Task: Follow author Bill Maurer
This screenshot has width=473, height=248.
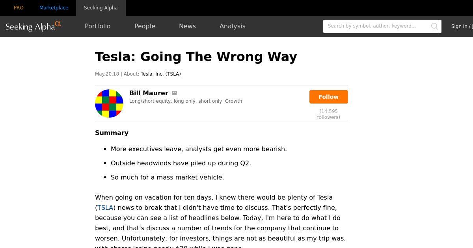Action: click(x=329, y=97)
